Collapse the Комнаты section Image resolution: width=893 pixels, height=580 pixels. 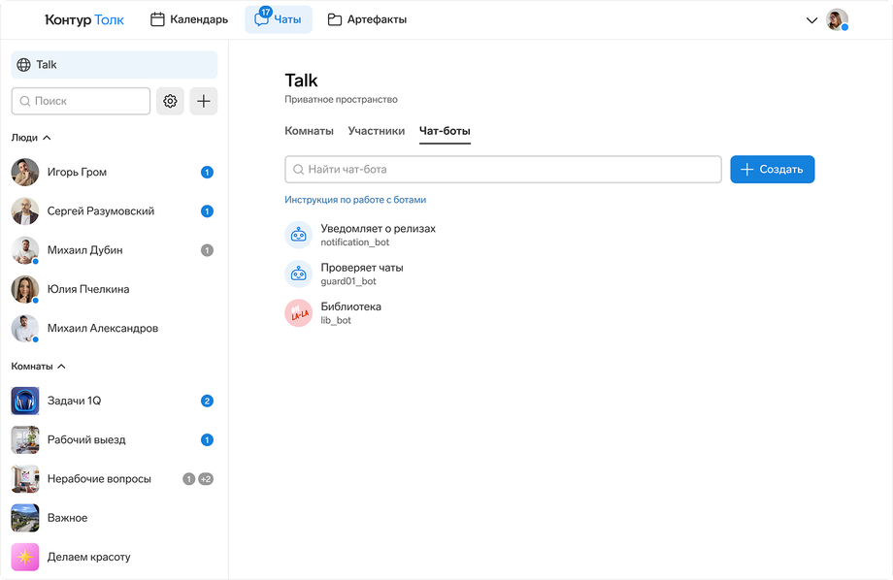pyautogui.click(x=39, y=366)
